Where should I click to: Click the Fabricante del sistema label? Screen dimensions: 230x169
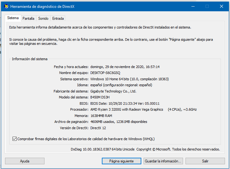point(71,91)
